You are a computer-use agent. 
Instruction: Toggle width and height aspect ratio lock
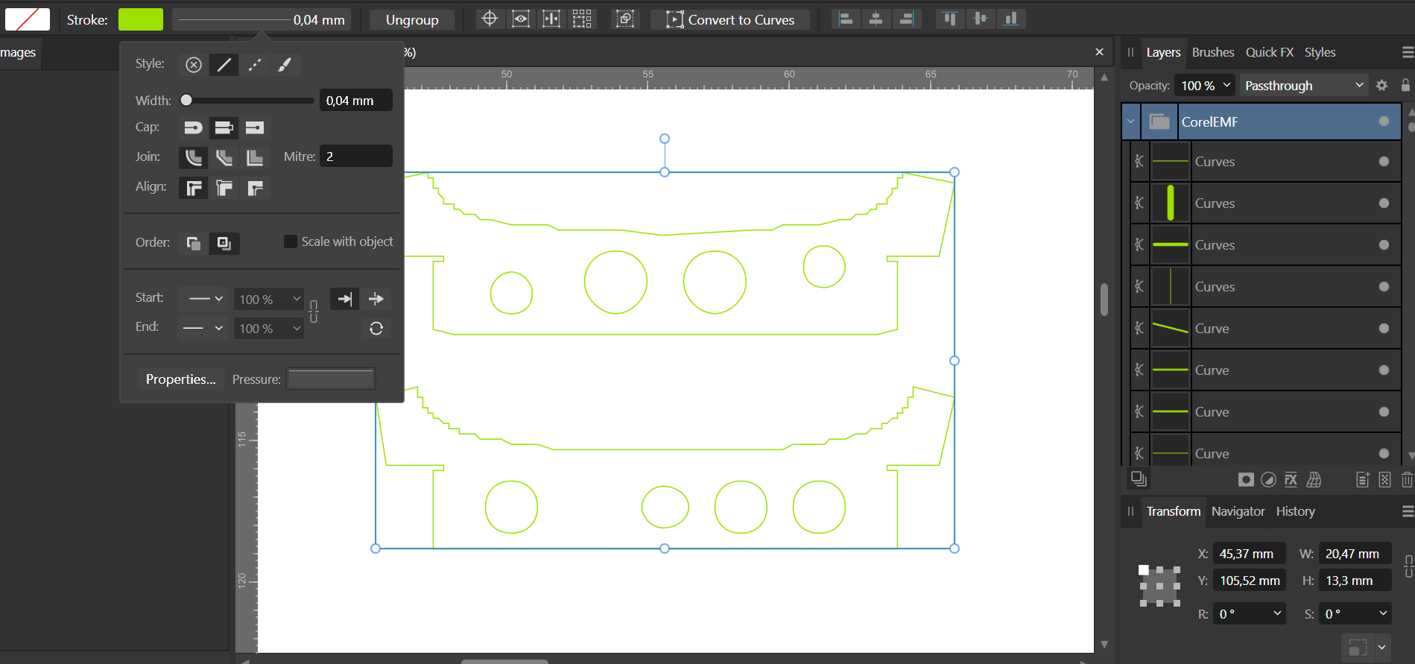[x=1408, y=566]
